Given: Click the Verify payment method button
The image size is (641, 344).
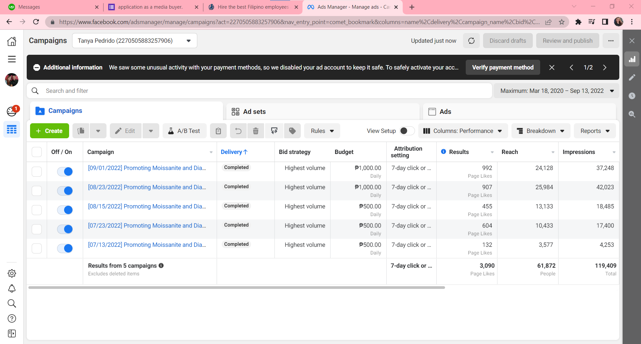Looking at the screenshot, I should tap(503, 67).
